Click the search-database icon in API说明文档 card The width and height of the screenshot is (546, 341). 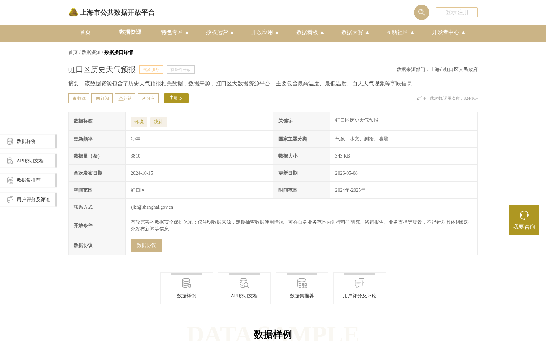[x=244, y=283]
